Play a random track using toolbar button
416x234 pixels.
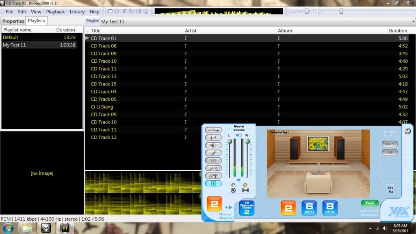pos(146,11)
